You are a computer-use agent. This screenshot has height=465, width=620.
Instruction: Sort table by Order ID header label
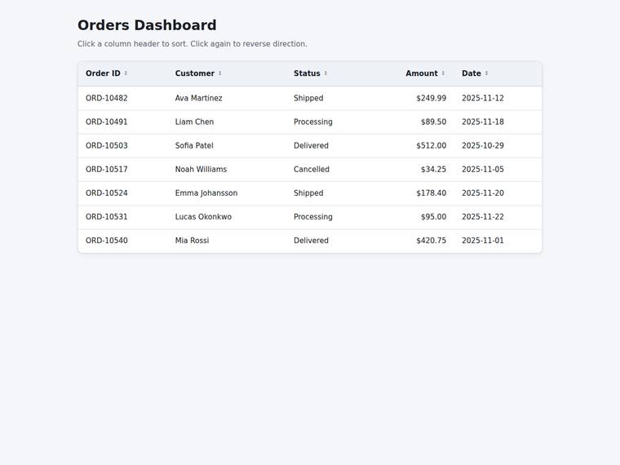[x=103, y=73]
